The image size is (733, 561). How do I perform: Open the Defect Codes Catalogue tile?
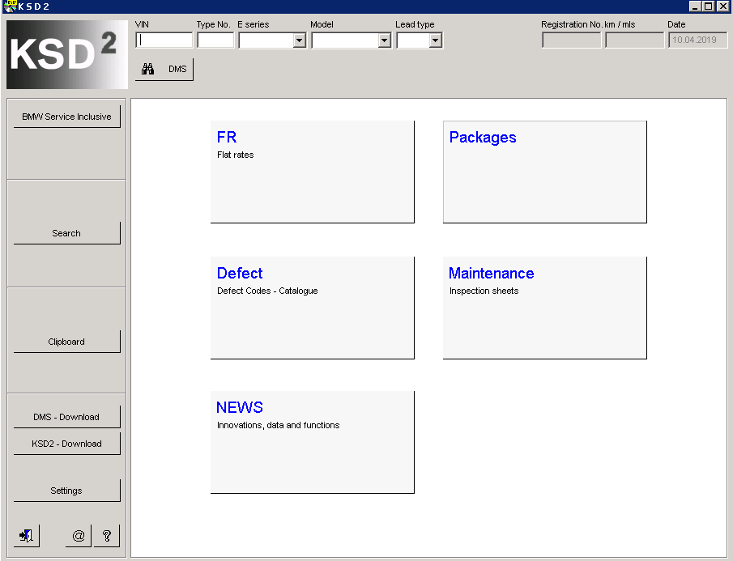[x=313, y=308]
